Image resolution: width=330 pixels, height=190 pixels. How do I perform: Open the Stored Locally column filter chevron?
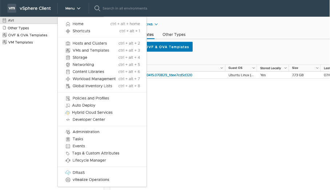pyautogui.click(x=285, y=68)
